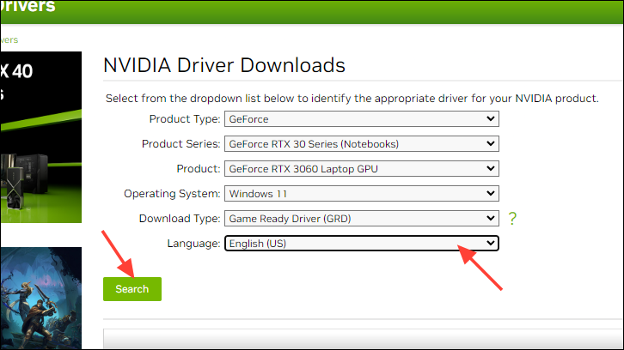Image resolution: width=624 pixels, height=350 pixels.
Task: Follow the green Drivers breadcrumb link
Action: click(9, 39)
